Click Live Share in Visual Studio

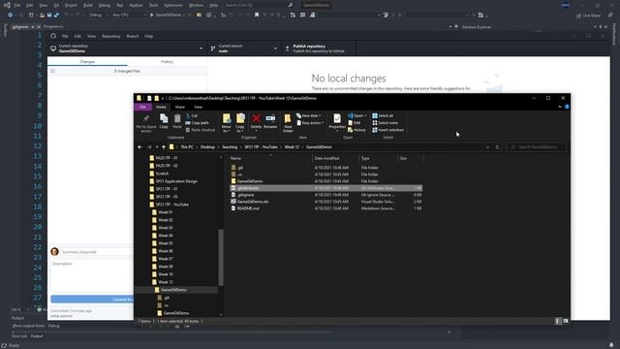point(588,16)
